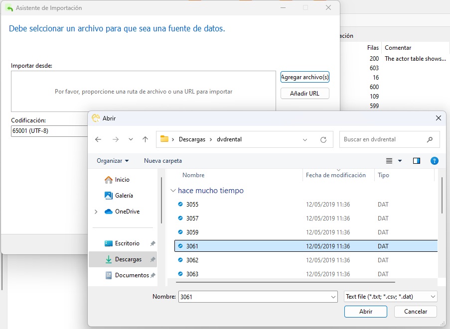Click 'The actor table shows...' comment cell
This screenshot has width=450, height=329.
coord(415,58)
